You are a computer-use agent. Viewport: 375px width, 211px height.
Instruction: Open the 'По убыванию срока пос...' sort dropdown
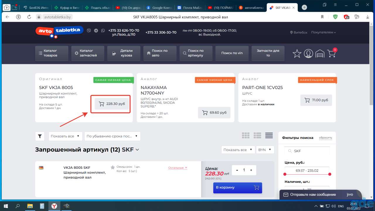click(x=112, y=136)
